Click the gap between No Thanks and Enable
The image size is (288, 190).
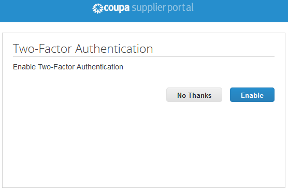tap(226, 95)
